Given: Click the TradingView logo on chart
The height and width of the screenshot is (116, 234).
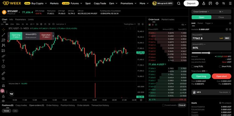Looking at the screenshot, I should [x=12, y=94].
